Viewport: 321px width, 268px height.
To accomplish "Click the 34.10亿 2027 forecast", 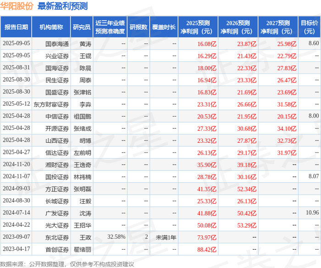I will pyautogui.click(x=287, y=128).
